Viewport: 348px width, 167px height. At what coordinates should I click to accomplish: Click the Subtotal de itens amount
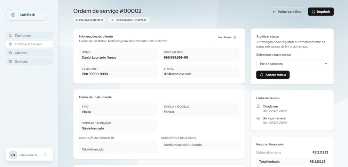320,153
